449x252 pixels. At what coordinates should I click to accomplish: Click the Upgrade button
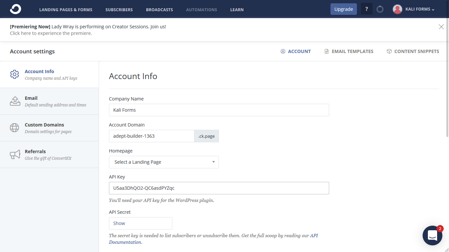point(344,9)
